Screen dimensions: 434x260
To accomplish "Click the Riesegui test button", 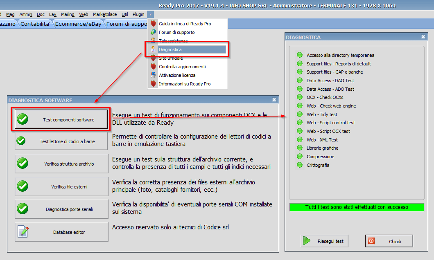I will click(x=324, y=241).
